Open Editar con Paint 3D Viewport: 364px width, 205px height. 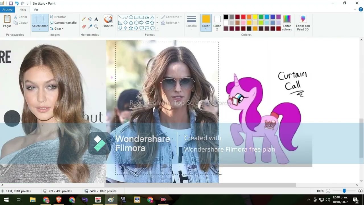(x=303, y=23)
